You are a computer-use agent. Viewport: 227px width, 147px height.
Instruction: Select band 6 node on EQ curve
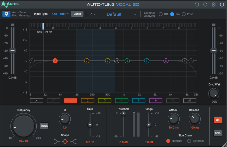point(166,61)
